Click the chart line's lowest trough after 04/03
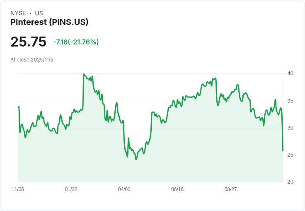The image size is (305, 211). tap(136, 159)
